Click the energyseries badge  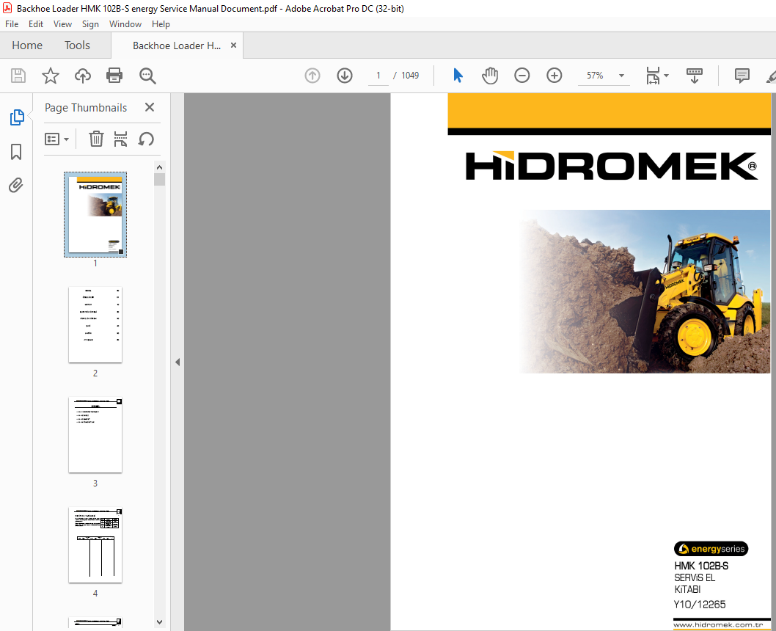(711, 549)
